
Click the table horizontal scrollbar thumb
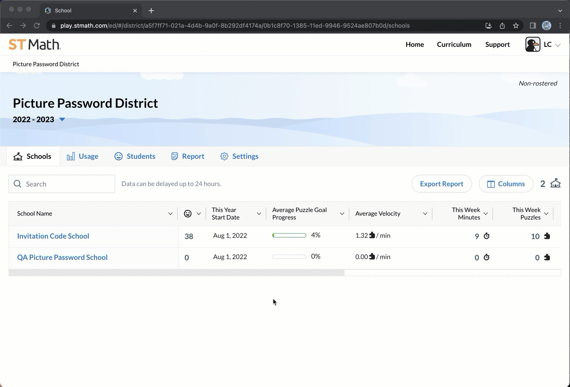coord(176,272)
